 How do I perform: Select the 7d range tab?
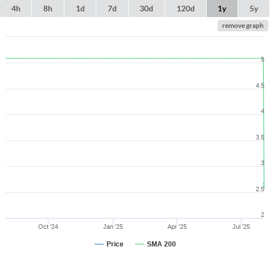(112, 9)
